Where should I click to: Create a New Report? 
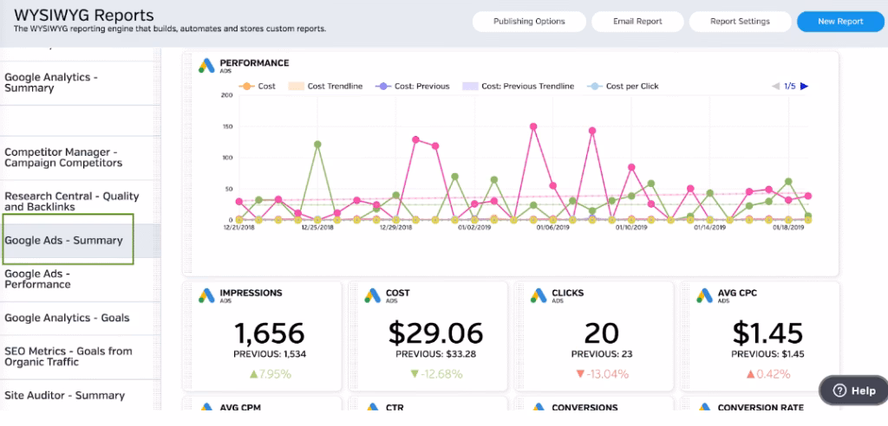pos(839,22)
